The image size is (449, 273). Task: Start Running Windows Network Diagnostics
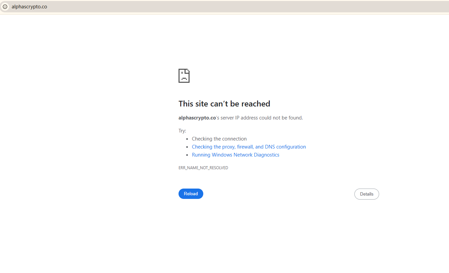click(236, 155)
